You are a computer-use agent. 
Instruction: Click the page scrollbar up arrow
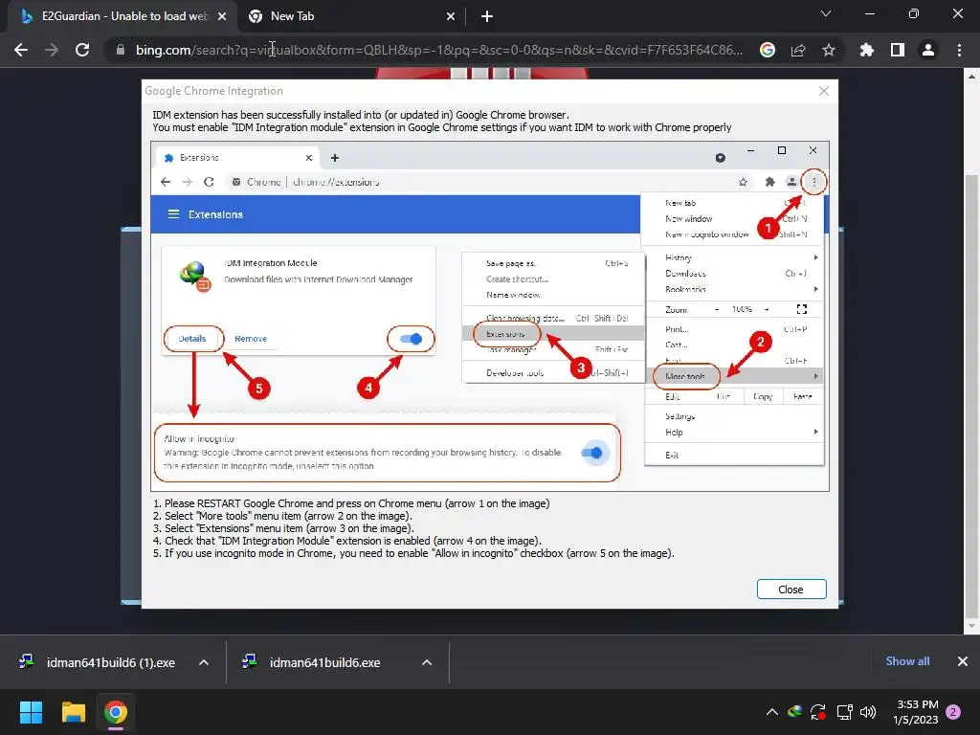(971, 77)
